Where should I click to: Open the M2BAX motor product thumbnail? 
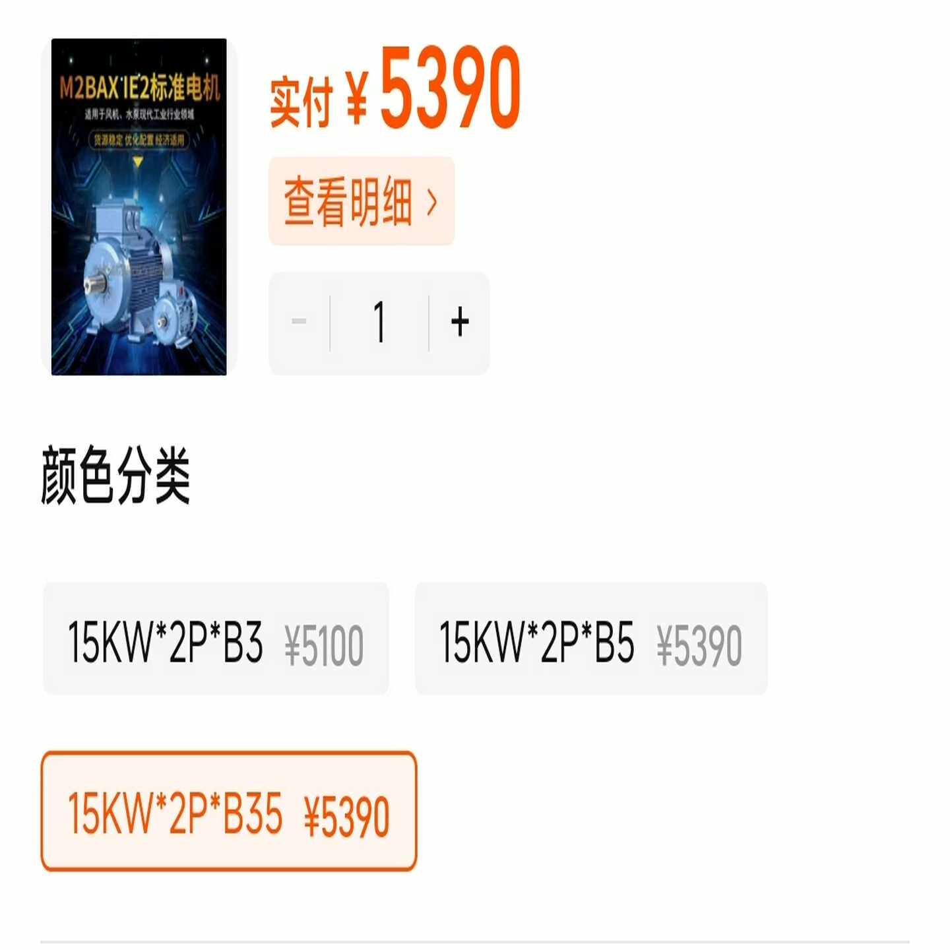pyautogui.click(x=139, y=206)
